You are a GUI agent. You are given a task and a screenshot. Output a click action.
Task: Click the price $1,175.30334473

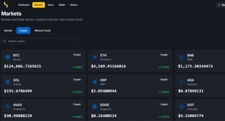[195, 66]
